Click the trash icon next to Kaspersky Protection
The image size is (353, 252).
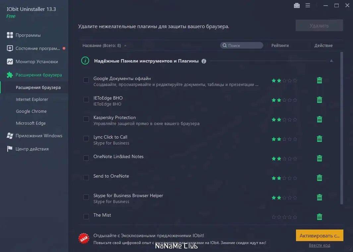(x=319, y=119)
